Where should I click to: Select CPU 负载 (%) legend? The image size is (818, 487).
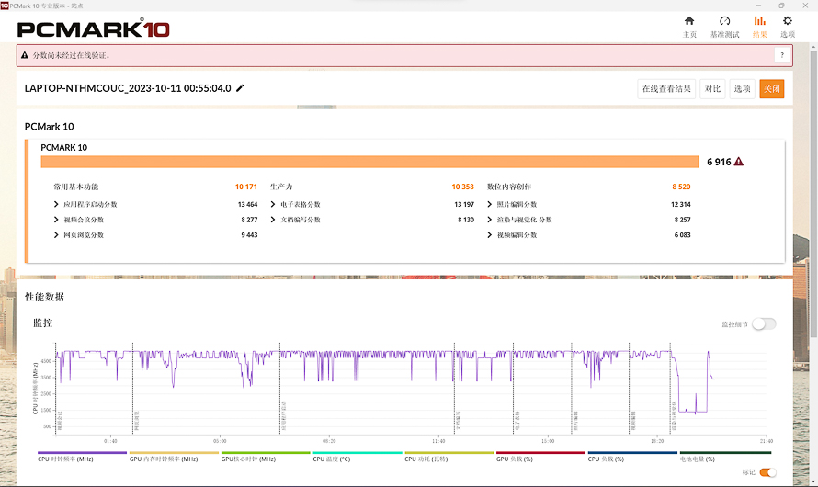[632, 457]
